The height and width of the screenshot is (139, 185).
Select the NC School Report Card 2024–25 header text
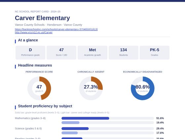38,12
